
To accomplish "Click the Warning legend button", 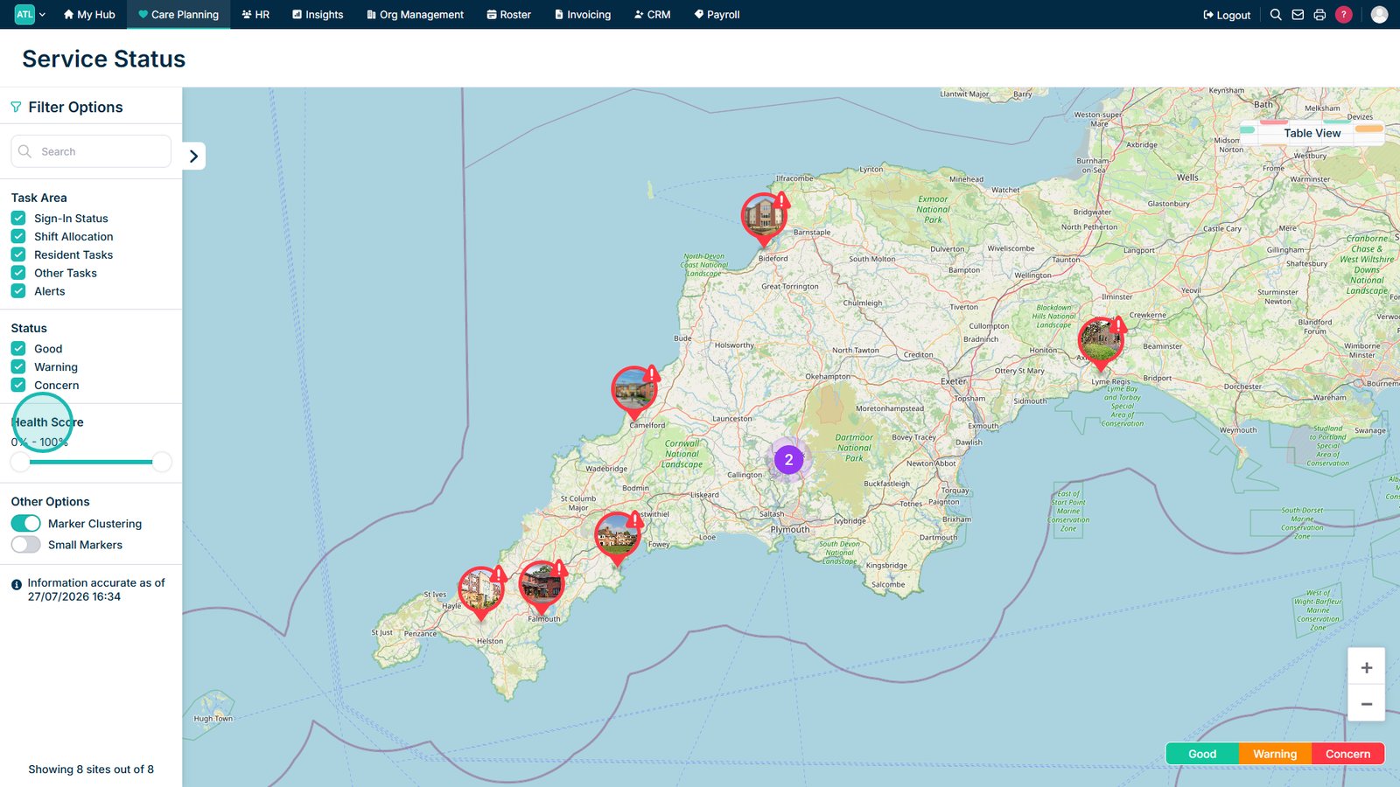I will pyautogui.click(x=1275, y=754).
